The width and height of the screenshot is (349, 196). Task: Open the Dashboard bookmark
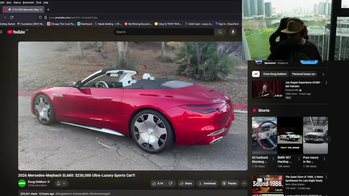[85, 24]
